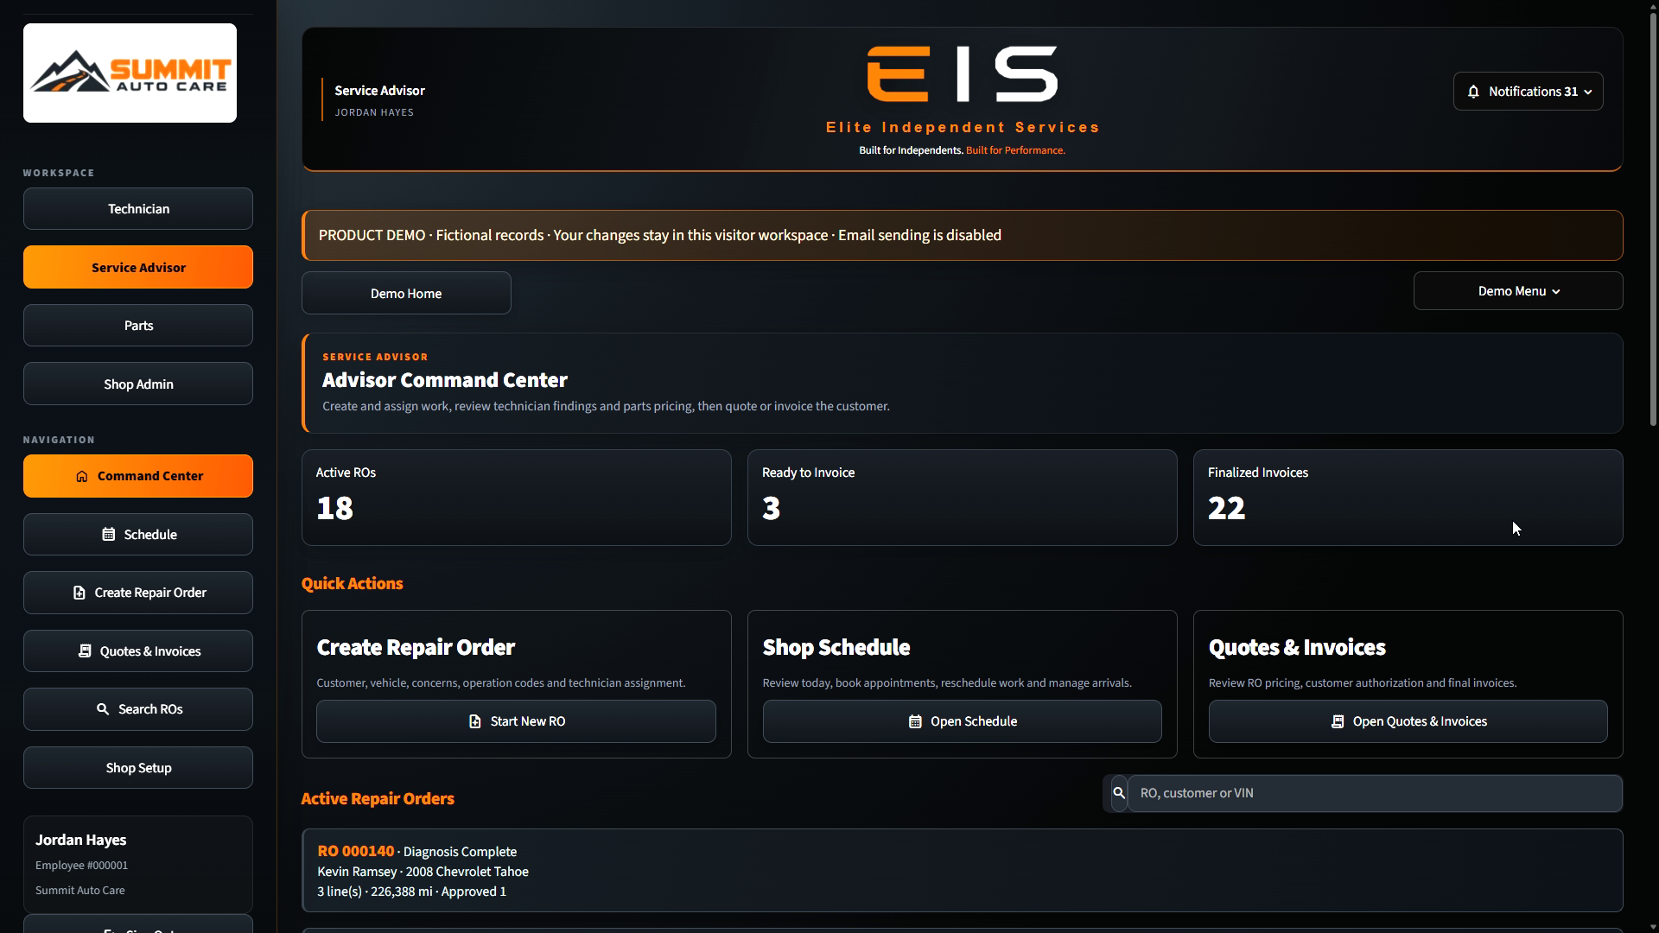The image size is (1659, 933).
Task: Click the Start New RO button
Action: pyautogui.click(x=516, y=721)
